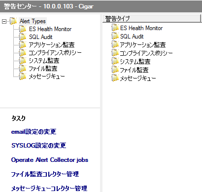Select コンプライアンスポリシー in left tree
The height and width of the screenshot is (192, 202).
(x=55, y=53)
